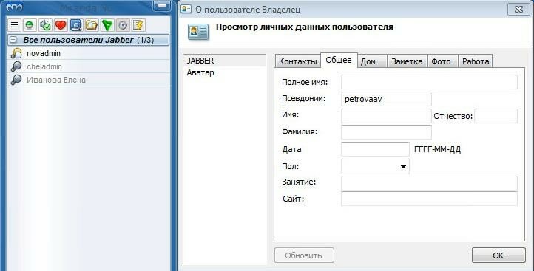Switch to the Заметка tab
Image resolution: width=534 pixels, height=271 pixels.
pos(407,61)
